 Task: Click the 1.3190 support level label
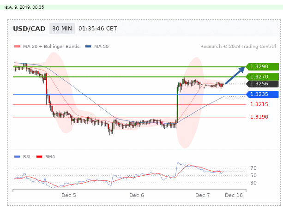click(259, 117)
